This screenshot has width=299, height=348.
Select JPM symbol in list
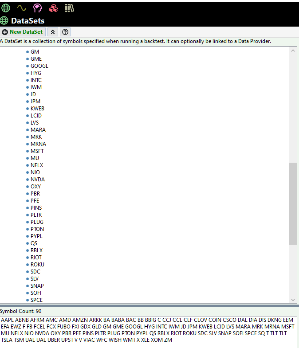[35, 102]
